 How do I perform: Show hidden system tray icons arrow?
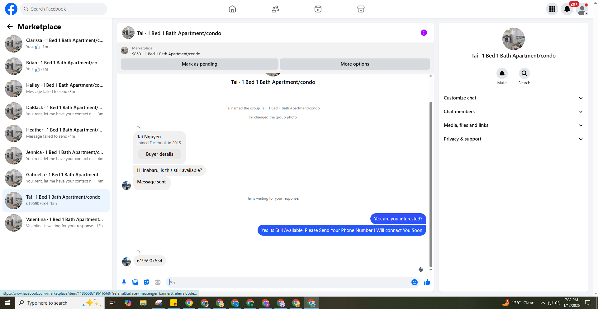coord(543,303)
